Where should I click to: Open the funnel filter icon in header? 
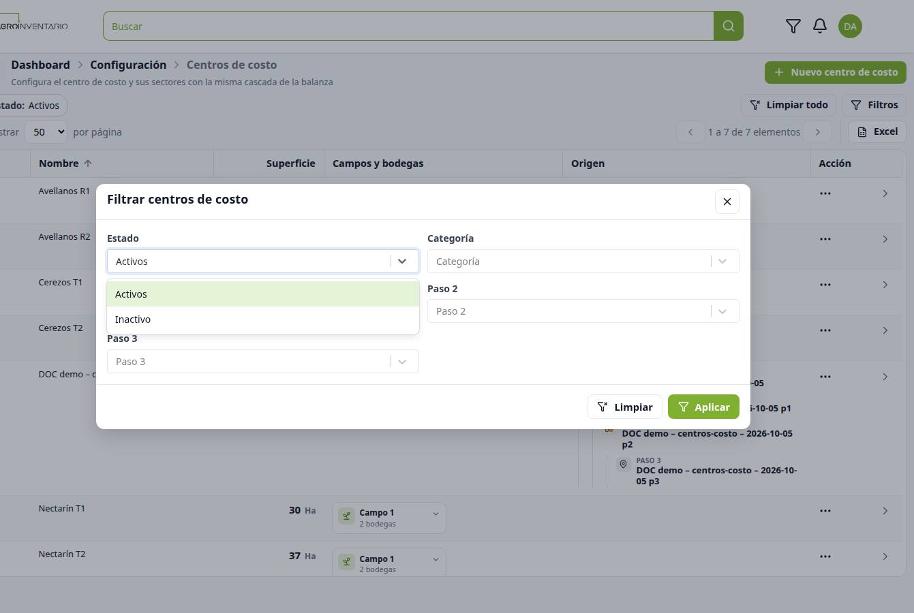[x=793, y=27]
